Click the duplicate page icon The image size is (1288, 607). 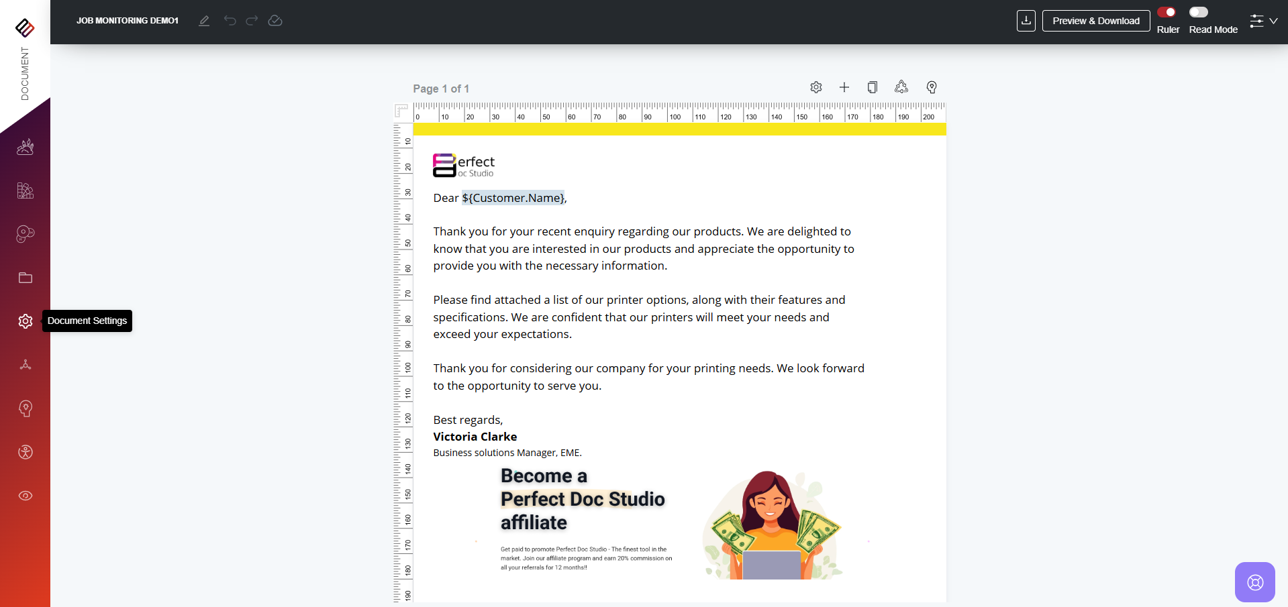[x=873, y=87]
